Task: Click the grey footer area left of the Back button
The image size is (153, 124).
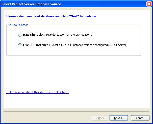Action: 45,118
